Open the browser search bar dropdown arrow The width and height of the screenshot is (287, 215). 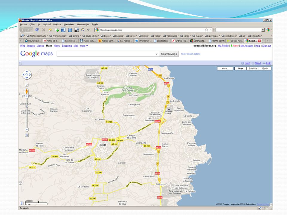pyautogui.click(x=263, y=30)
